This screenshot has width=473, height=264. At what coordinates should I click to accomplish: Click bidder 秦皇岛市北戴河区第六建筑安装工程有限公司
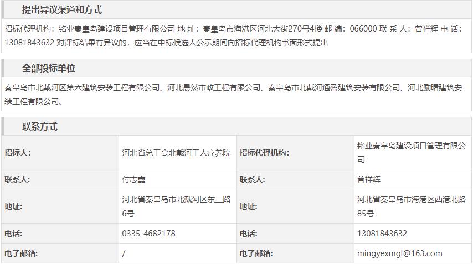click(x=82, y=87)
